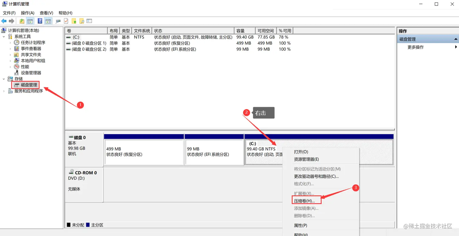Click the clock icon of 任务计划程序
This screenshot has width=459, height=236.
(17, 42)
